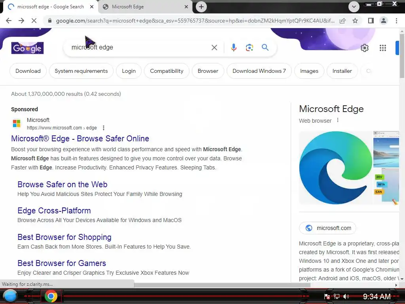Select the Download Windows 7 chip
Image resolution: width=405 pixels, height=304 pixels.
click(259, 71)
